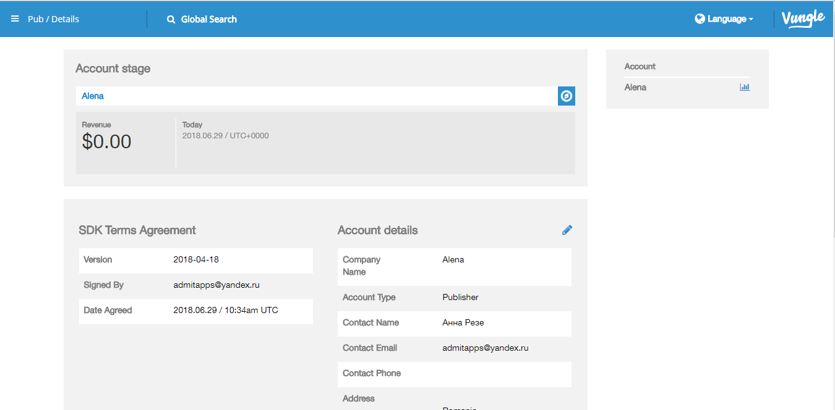Click the blue compass button
The width and height of the screenshot is (835, 410).
point(566,96)
